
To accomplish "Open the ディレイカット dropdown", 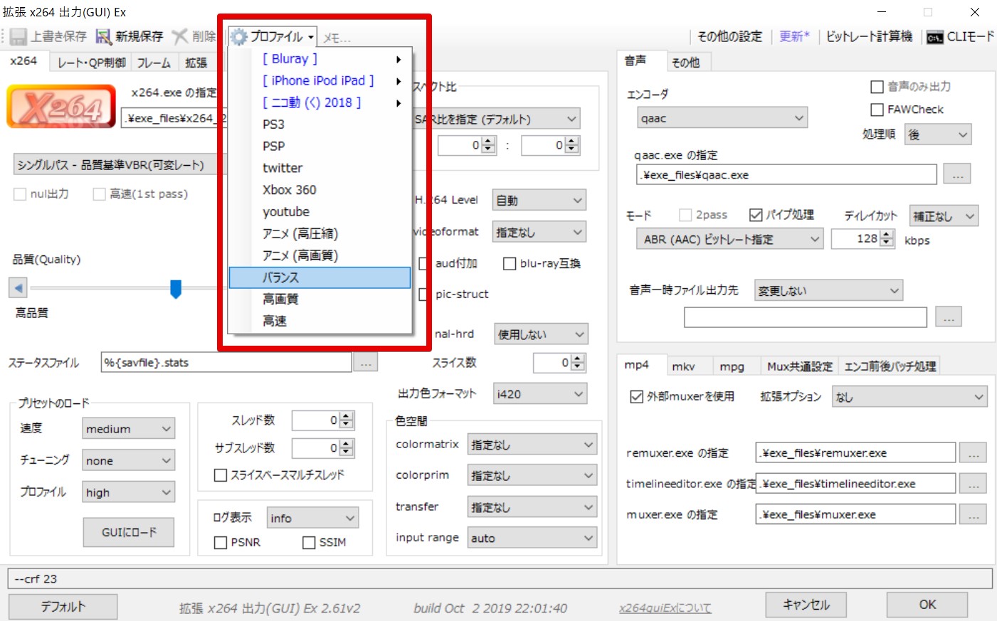I will click(944, 216).
